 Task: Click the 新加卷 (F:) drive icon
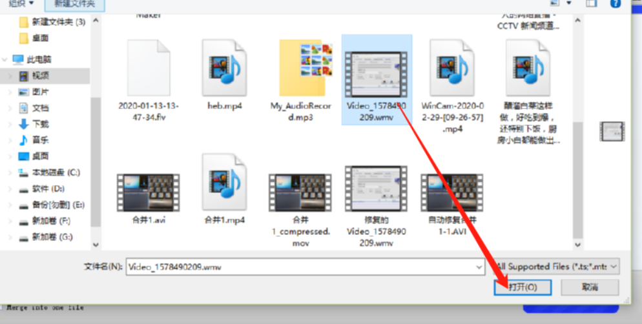[x=24, y=221]
